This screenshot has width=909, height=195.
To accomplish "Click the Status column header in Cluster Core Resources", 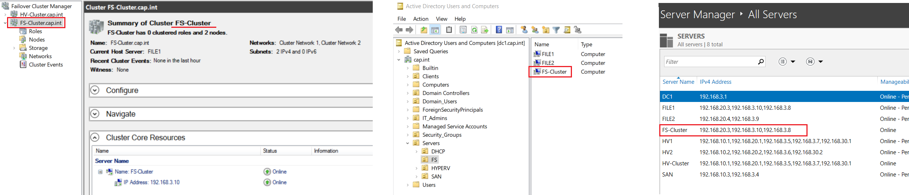I will [270, 151].
